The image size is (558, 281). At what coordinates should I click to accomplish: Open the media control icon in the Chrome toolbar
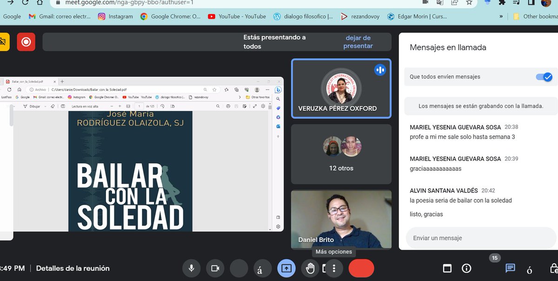516,2
